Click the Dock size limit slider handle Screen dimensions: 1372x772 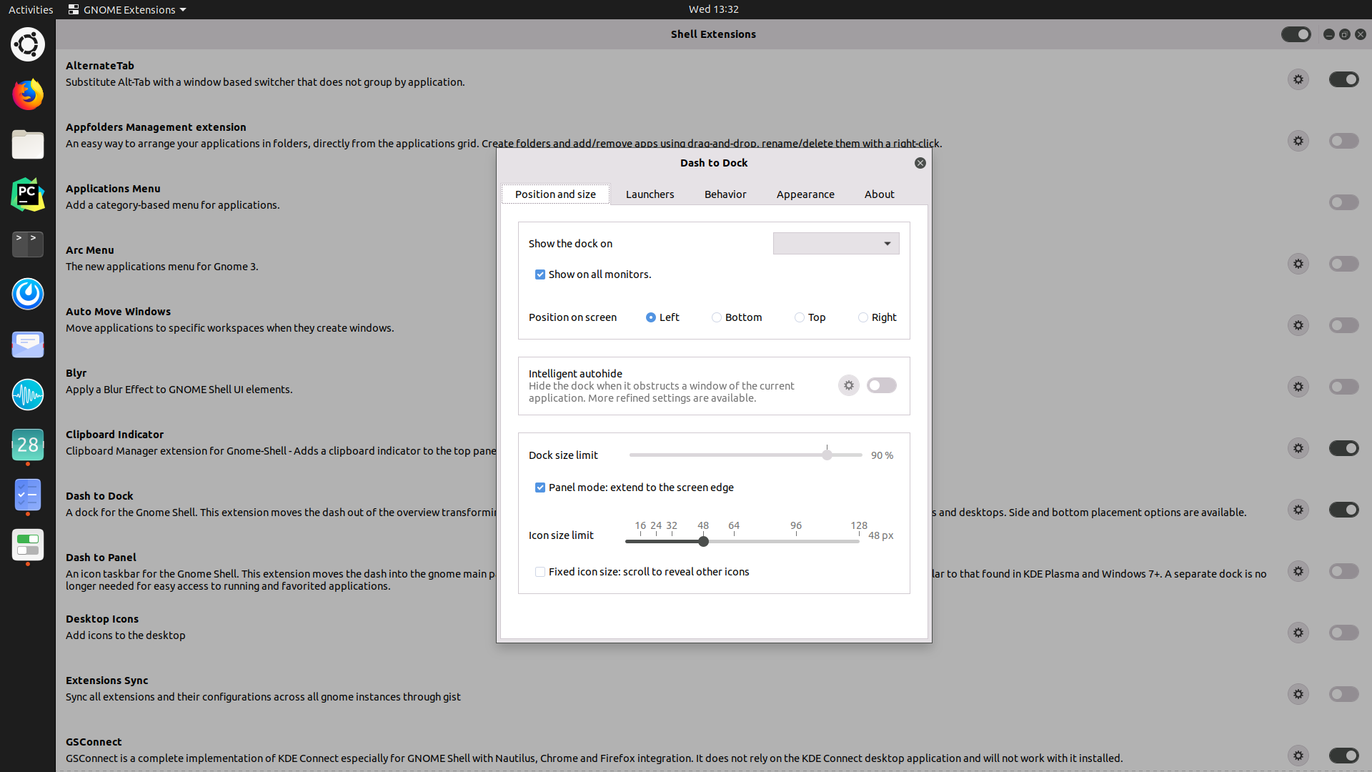pyautogui.click(x=827, y=455)
